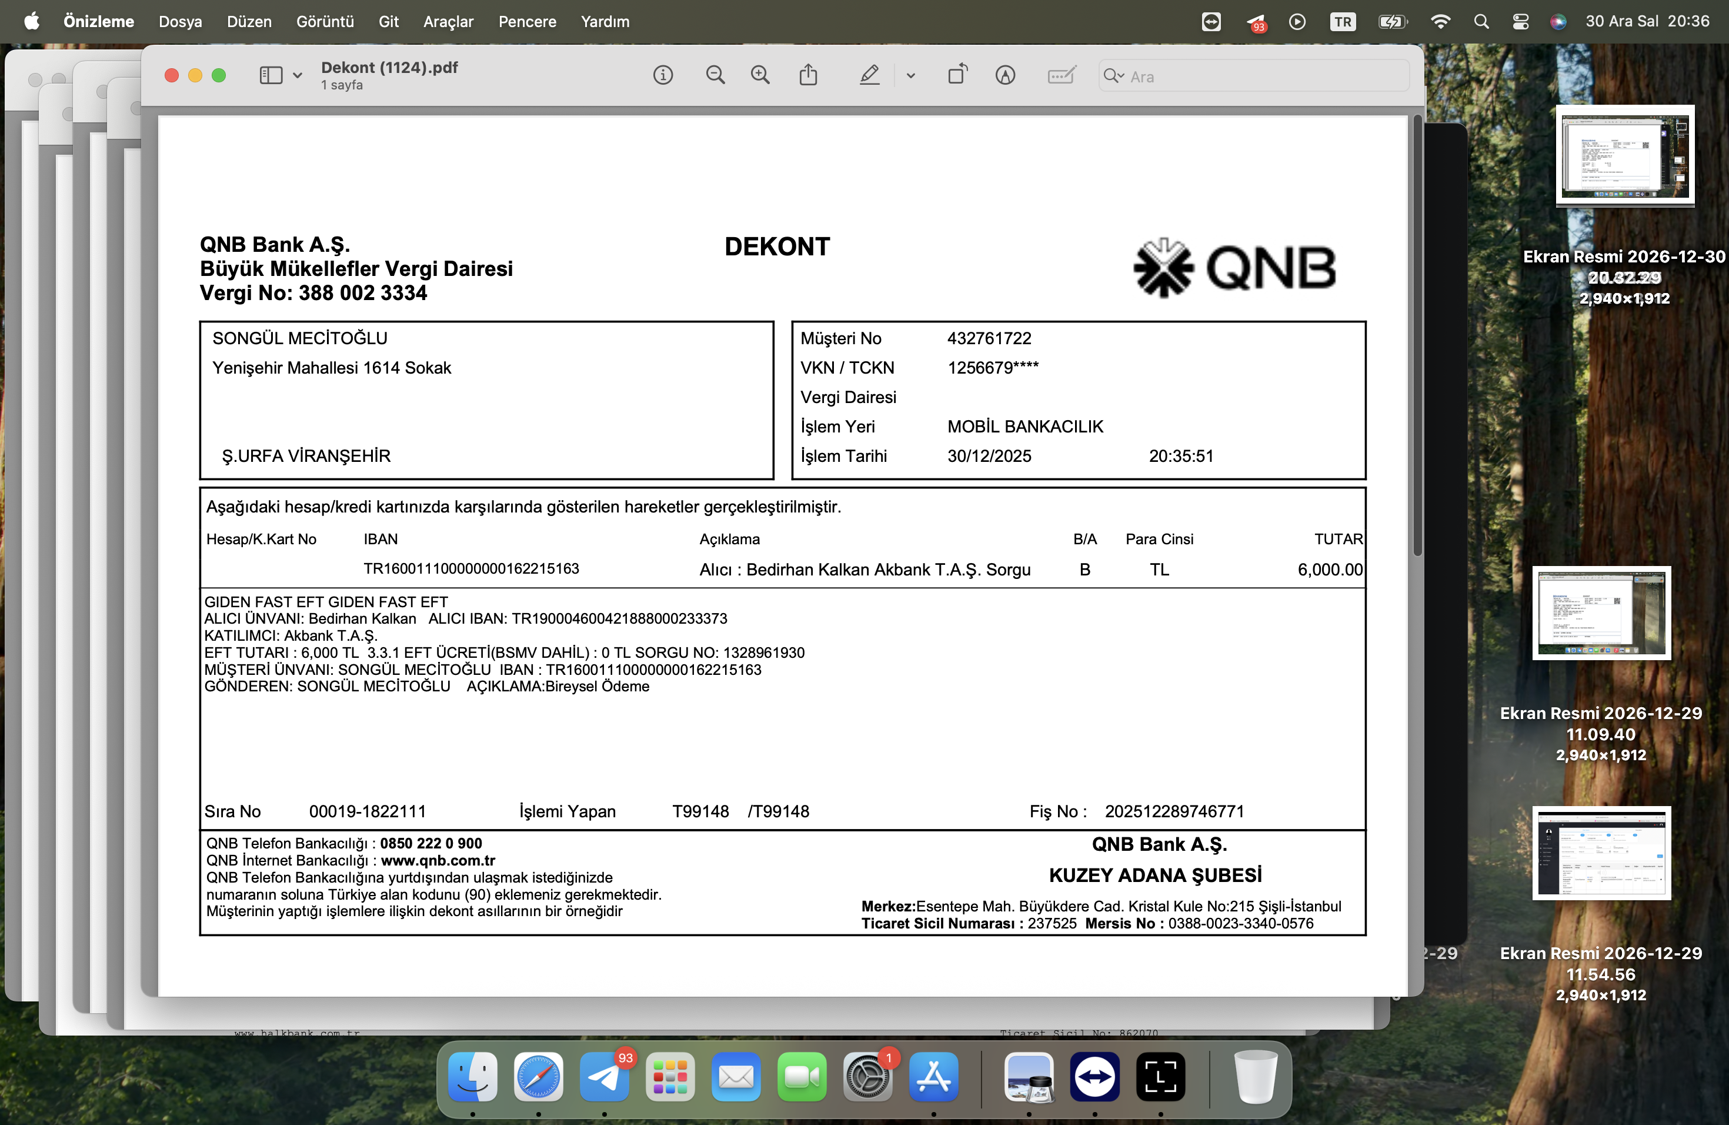
Task: Open the Önizleme app menu
Action: (99, 21)
